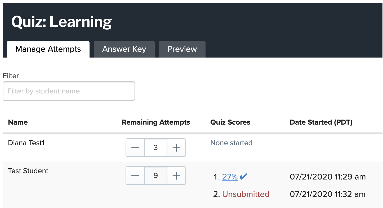Increase Test Student's remaining attempts
The image size is (383, 208).
point(176,176)
